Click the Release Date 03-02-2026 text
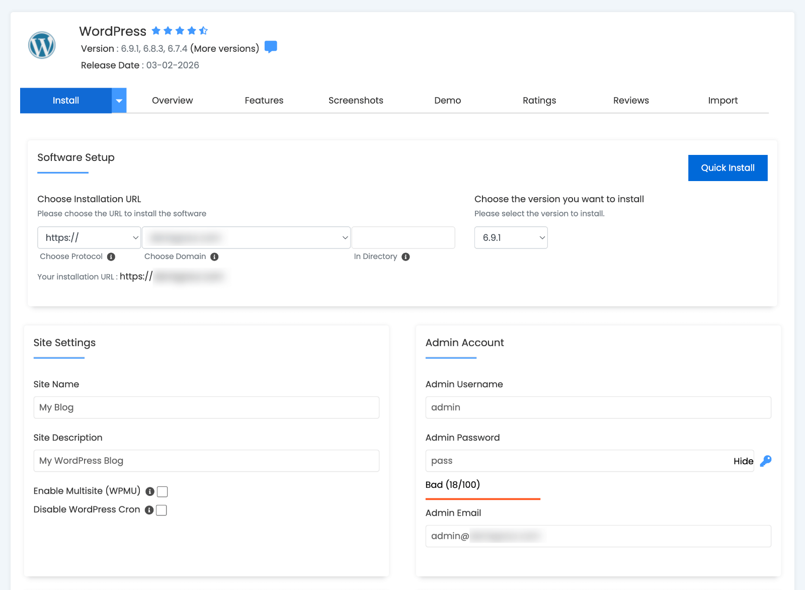Screen dimensions: 805x590 point(140,65)
